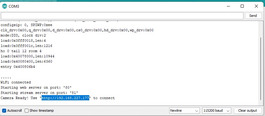
Task: Click 'Starting web server on port: '80'' line
Action: click(36, 87)
